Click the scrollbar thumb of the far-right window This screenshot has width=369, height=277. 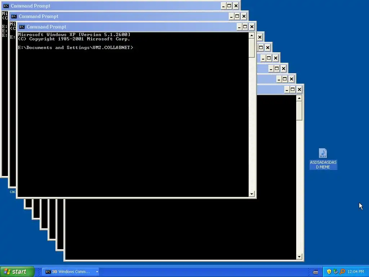pyautogui.click(x=299, y=111)
